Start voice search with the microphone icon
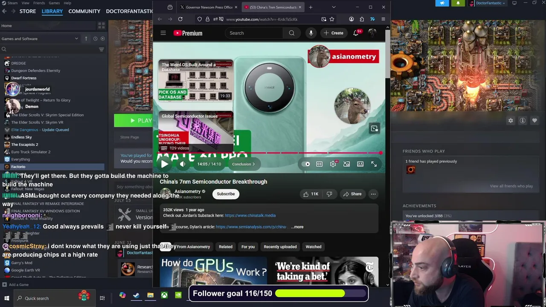The height and width of the screenshot is (307, 546). tap(311, 33)
